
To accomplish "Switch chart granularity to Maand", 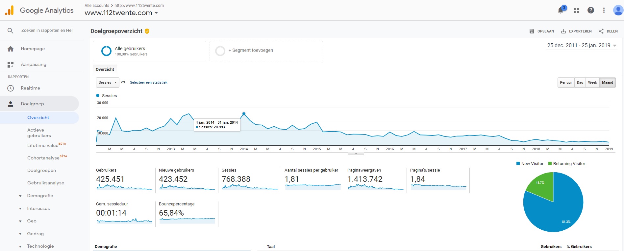I will [608, 82].
